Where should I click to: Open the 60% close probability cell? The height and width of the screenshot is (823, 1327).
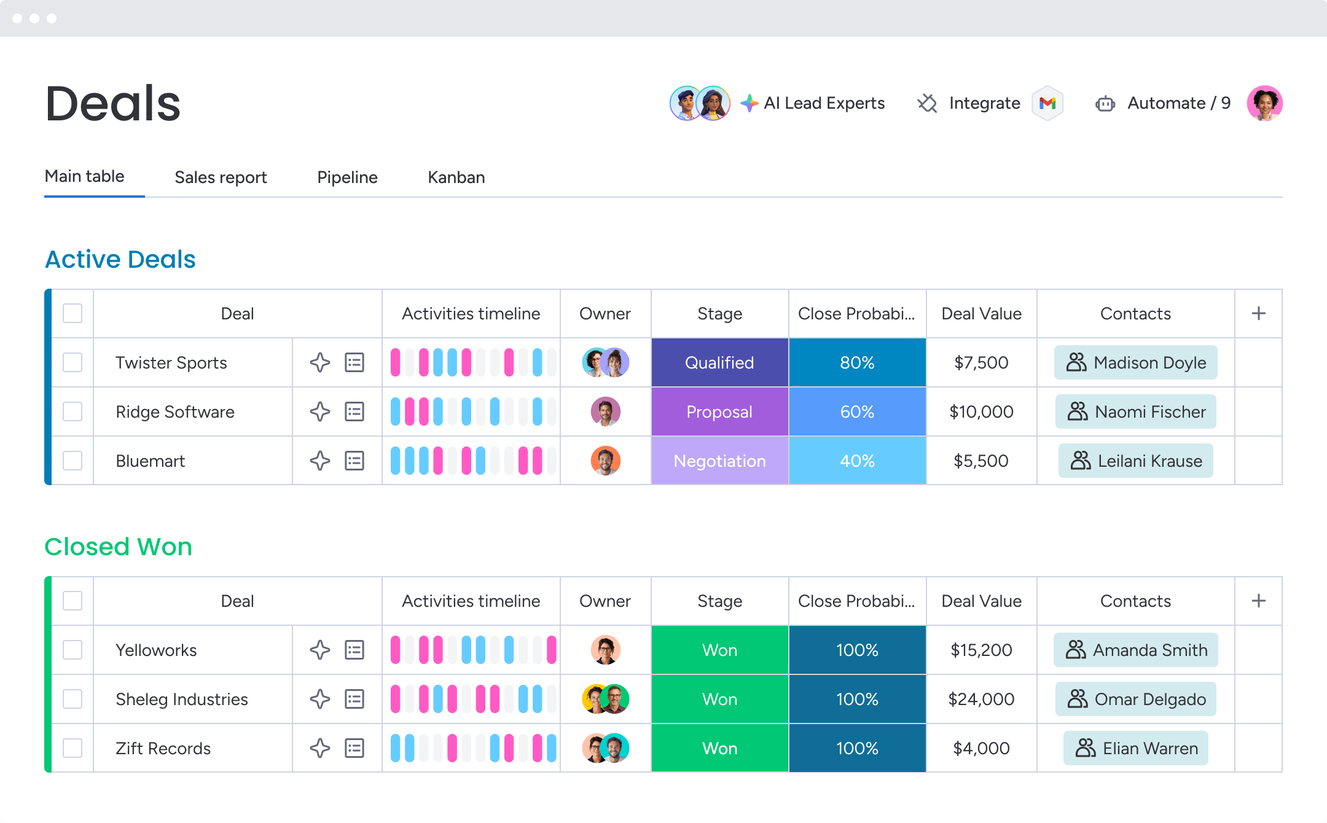(857, 411)
